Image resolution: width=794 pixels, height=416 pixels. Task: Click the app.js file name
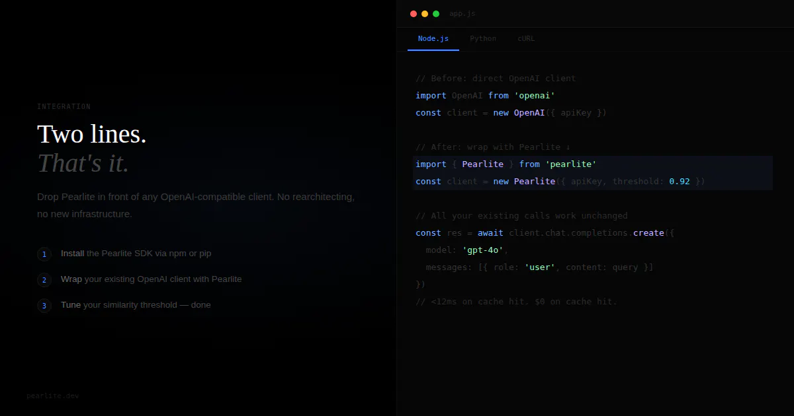pos(462,14)
